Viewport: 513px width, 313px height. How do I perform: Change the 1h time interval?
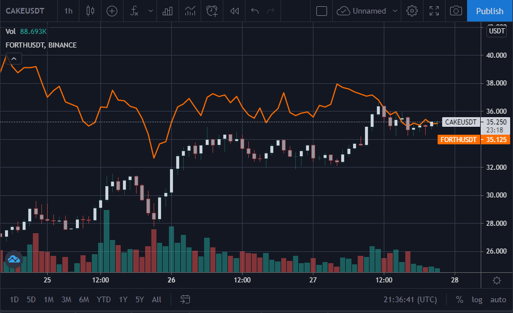tap(69, 11)
